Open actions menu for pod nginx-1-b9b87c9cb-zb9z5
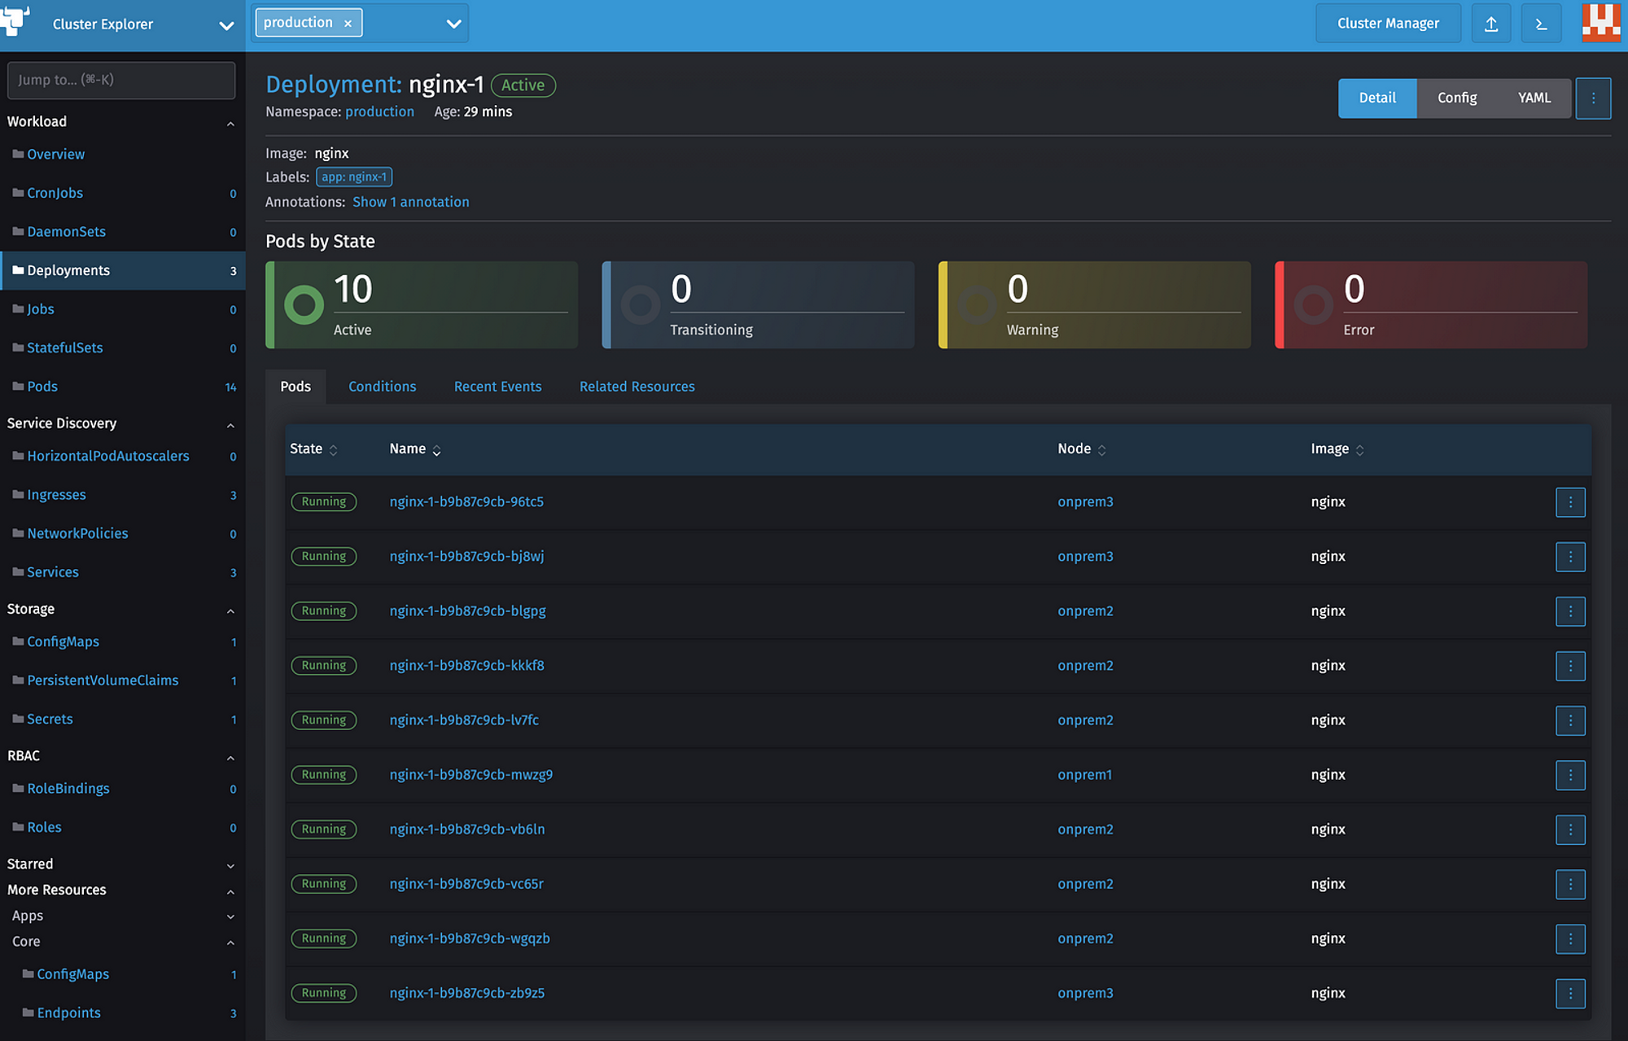 (x=1569, y=993)
